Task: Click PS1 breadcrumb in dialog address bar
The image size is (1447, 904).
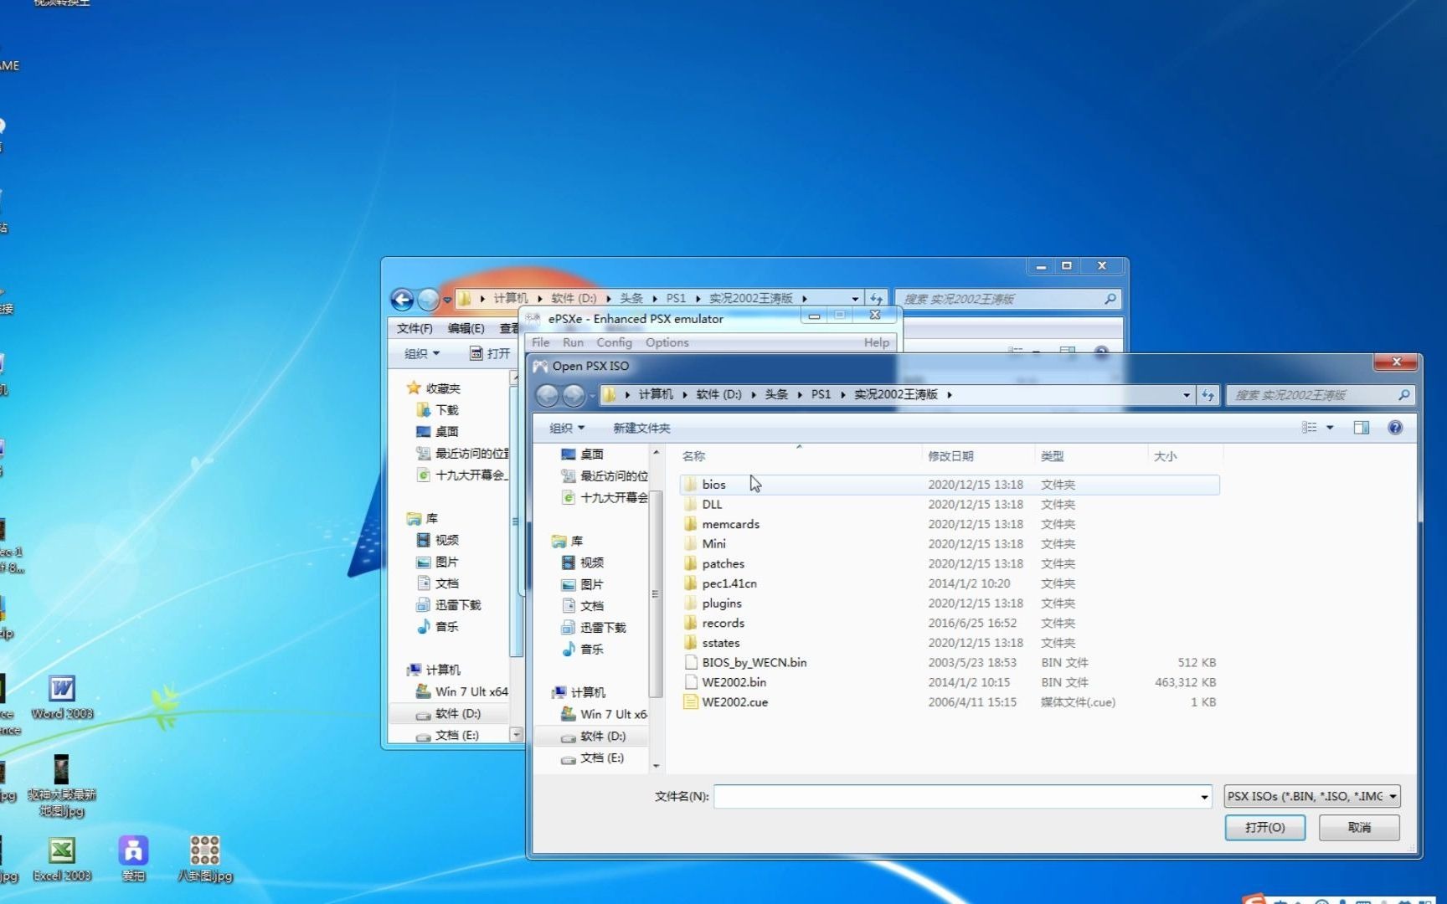Action: tap(821, 394)
